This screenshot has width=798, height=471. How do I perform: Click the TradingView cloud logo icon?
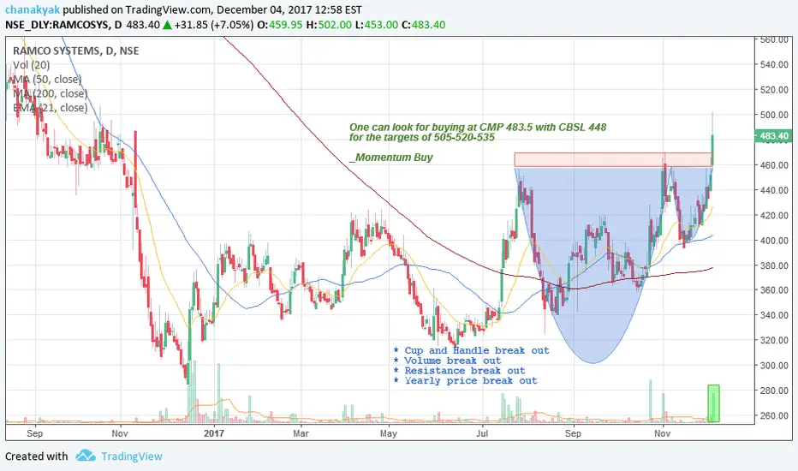tap(86, 456)
